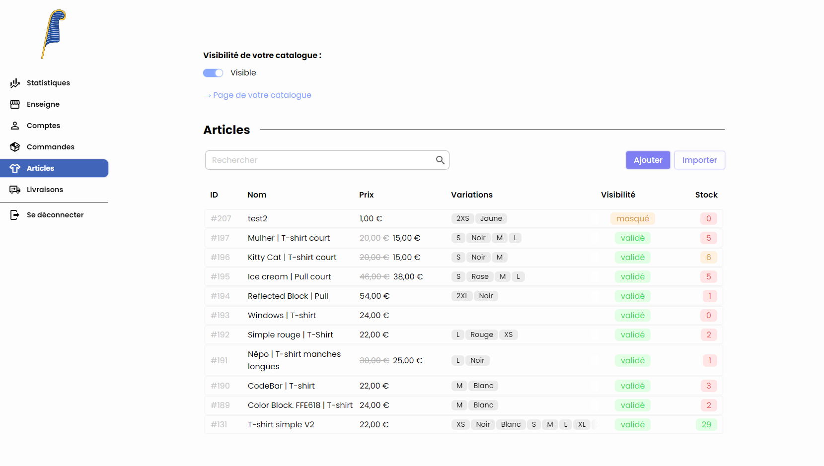The width and height of the screenshot is (824, 466).
Task: Click the validé badge for Kitty Cat
Action: point(632,257)
